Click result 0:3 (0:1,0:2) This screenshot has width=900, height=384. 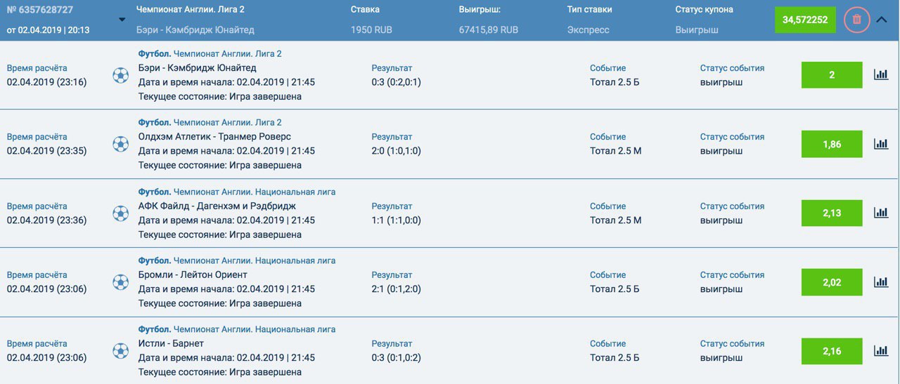tap(397, 357)
